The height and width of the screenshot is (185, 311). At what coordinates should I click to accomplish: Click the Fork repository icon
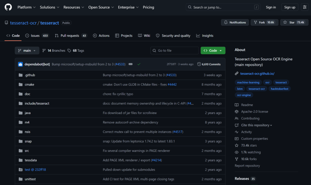(x=264, y=22)
